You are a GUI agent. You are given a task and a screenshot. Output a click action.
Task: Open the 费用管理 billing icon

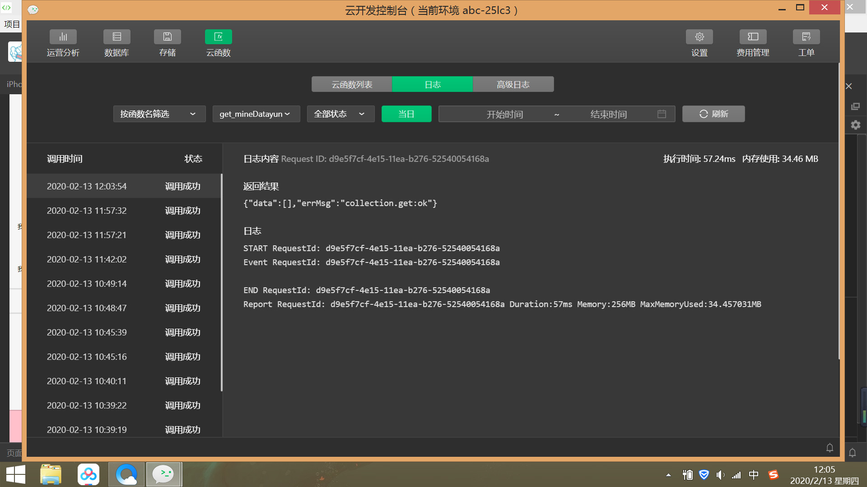tap(753, 37)
